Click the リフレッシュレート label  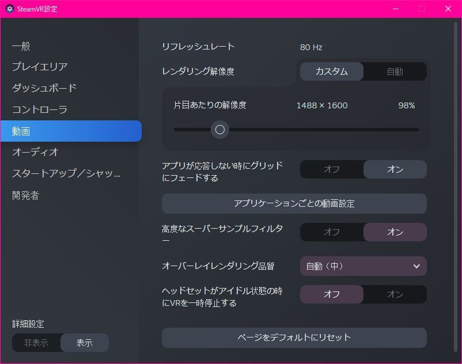click(x=198, y=47)
